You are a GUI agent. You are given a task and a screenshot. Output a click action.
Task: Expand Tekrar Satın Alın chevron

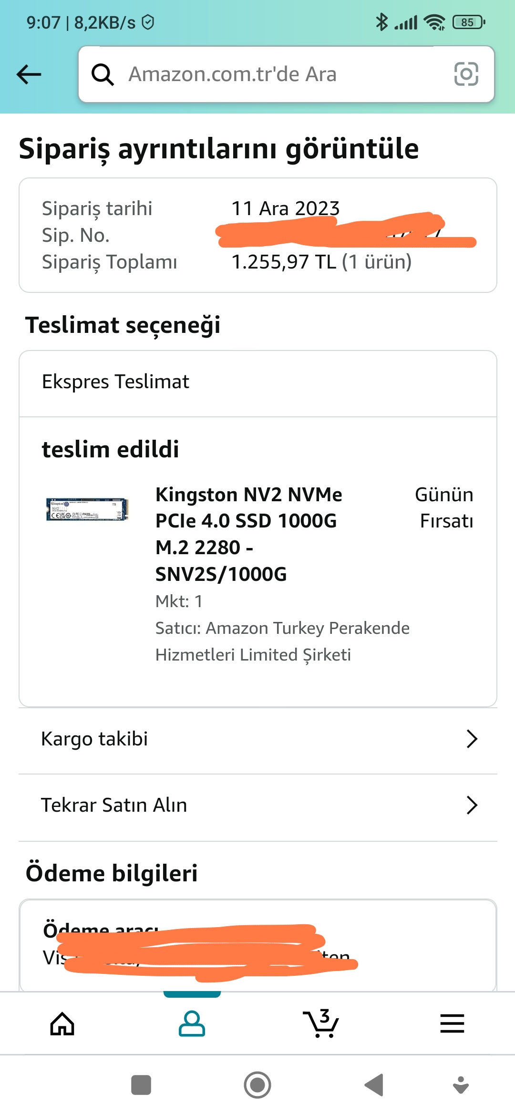point(472,805)
